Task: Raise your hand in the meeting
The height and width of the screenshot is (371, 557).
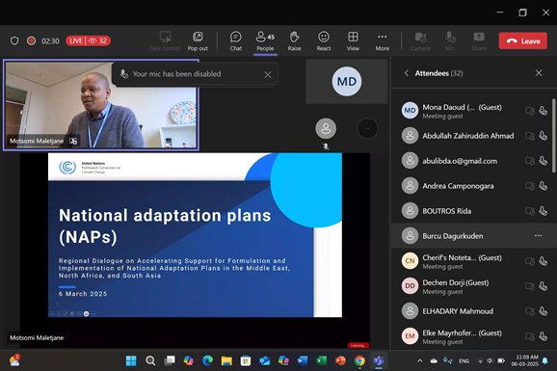Action: tap(294, 41)
